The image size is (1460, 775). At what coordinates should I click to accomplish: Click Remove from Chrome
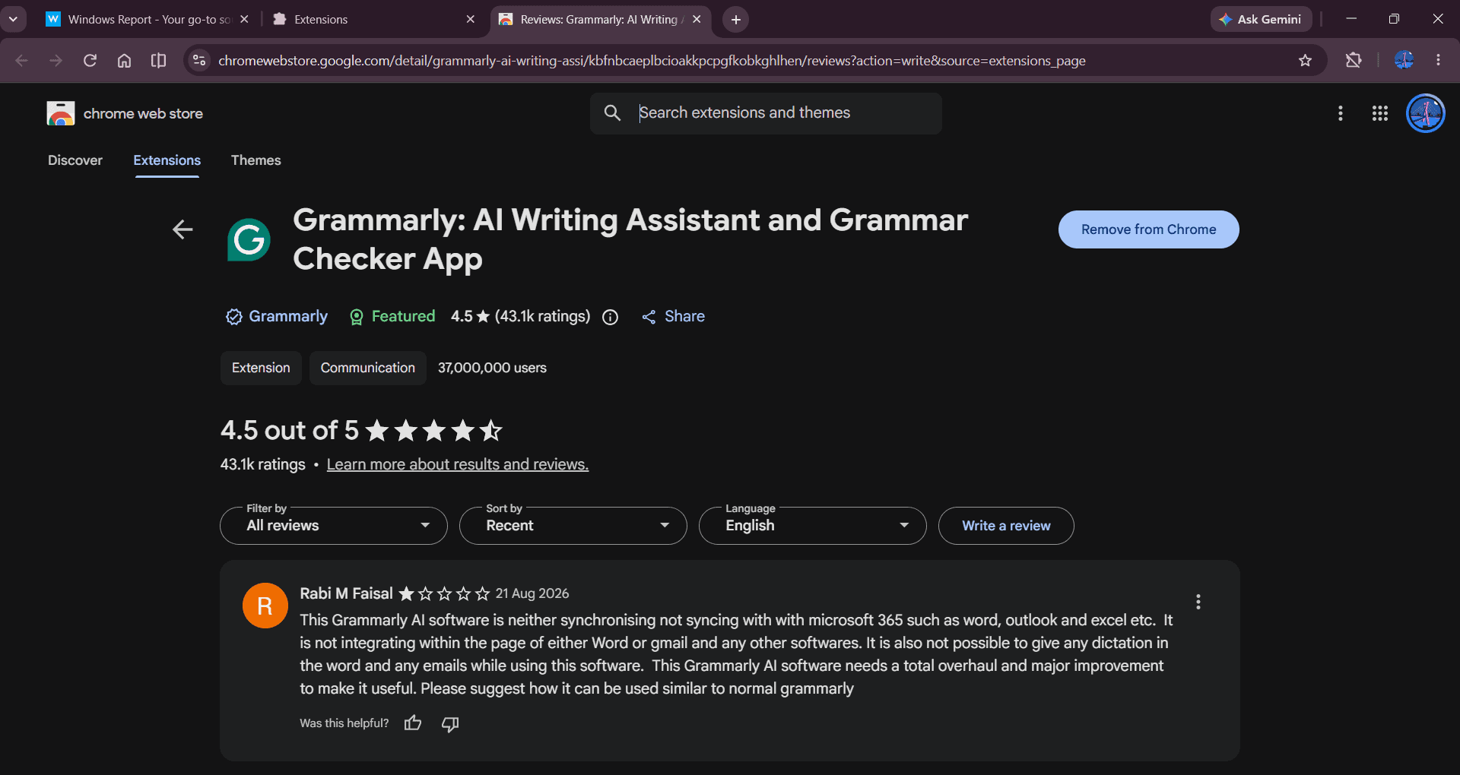coord(1148,229)
